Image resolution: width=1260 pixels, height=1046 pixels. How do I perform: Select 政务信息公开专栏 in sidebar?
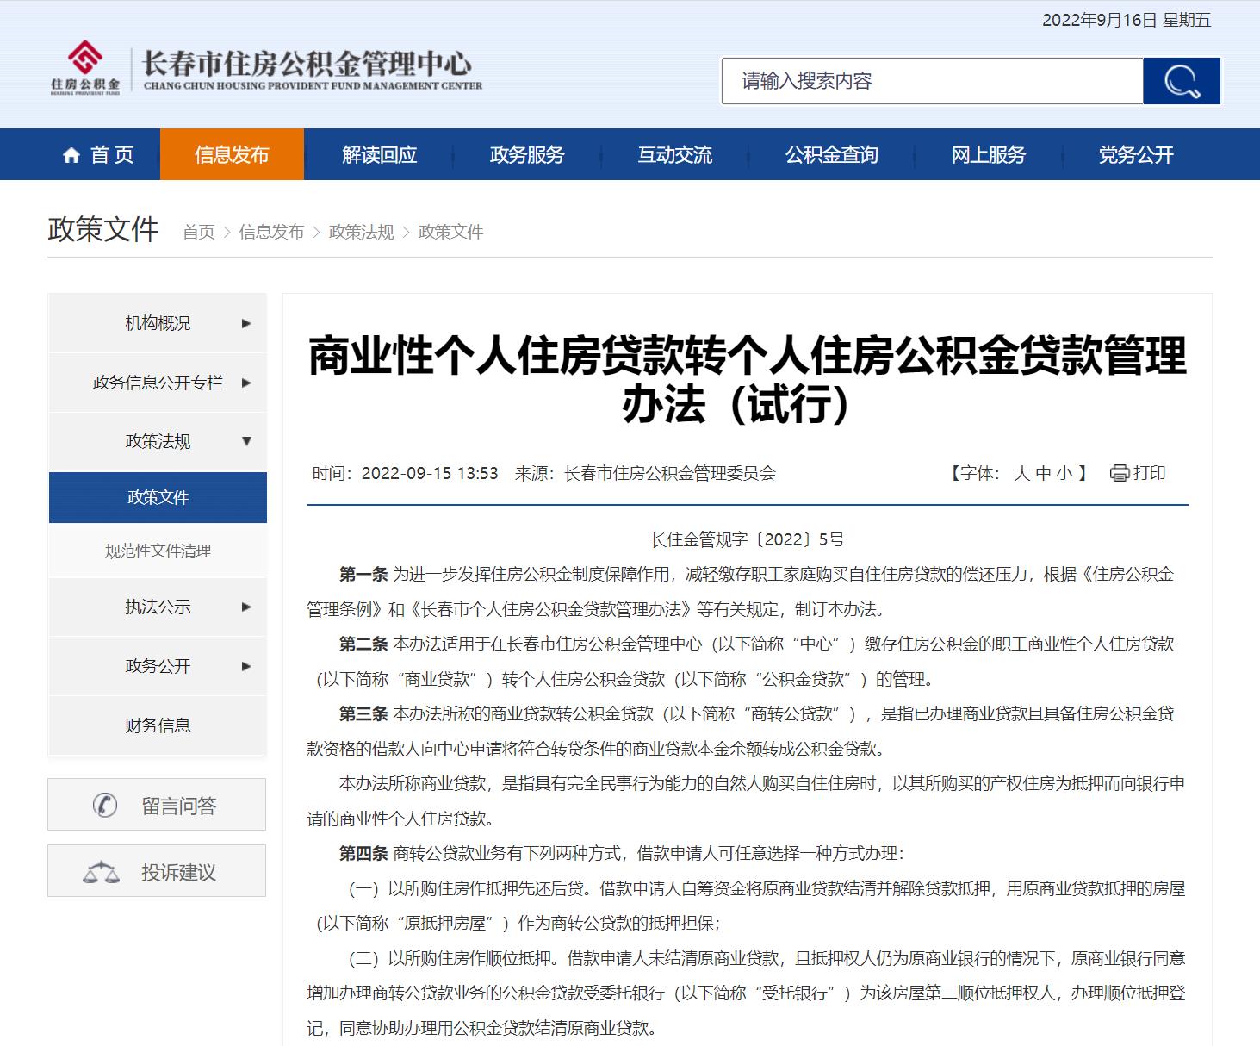point(158,383)
